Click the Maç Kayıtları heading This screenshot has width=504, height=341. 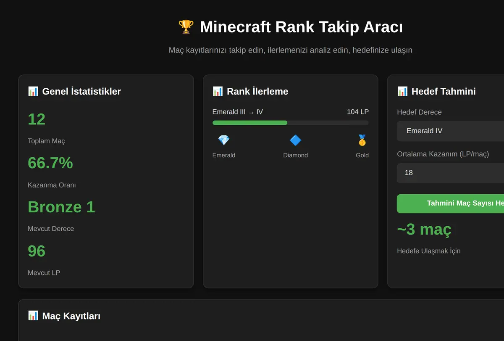[x=71, y=316]
